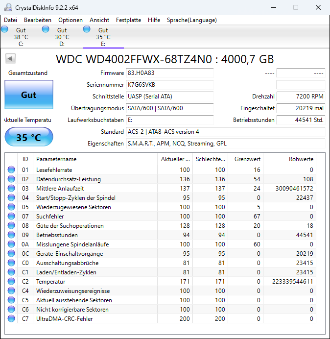Select drive D: tab showing 30 °C
Viewport: 330px width, 339px height.
(62, 37)
